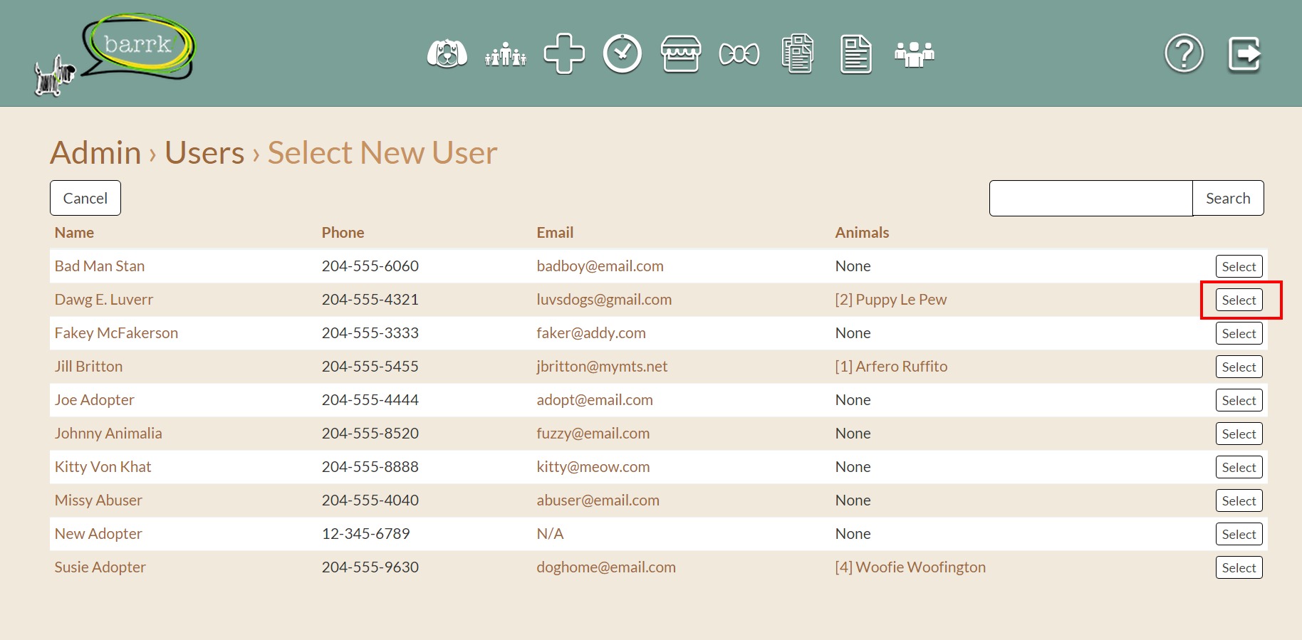
Task: Select user Joe Adopter
Action: (x=1239, y=400)
